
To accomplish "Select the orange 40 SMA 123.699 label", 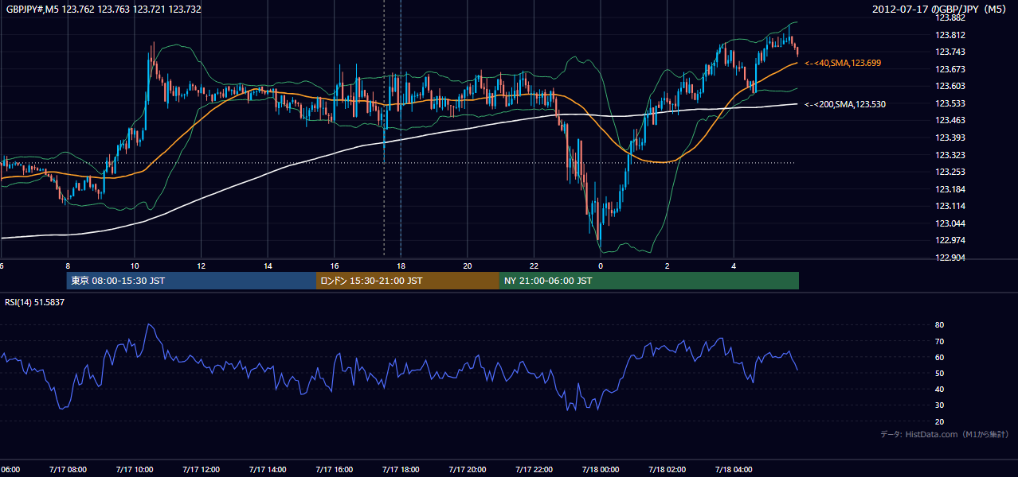I will [x=843, y=63].
